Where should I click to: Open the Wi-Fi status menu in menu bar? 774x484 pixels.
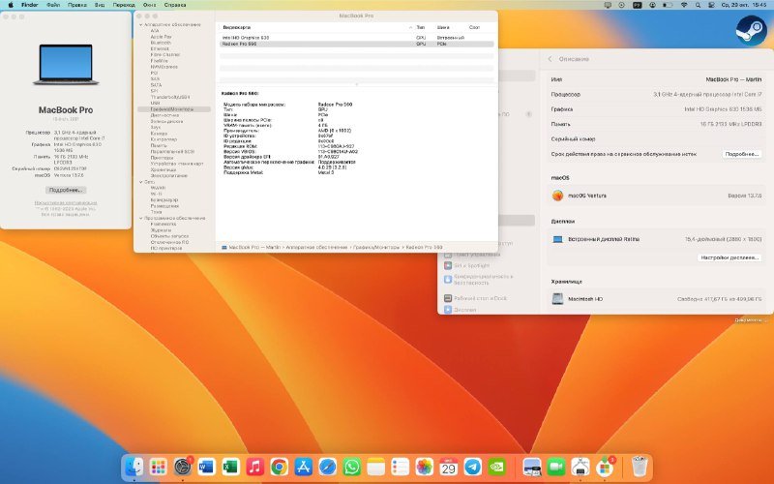[x=684, y=5]
